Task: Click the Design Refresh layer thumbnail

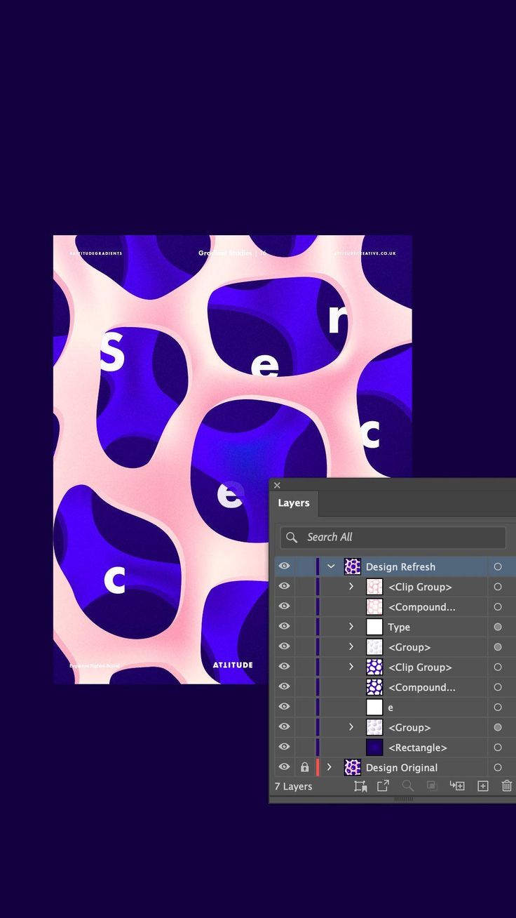Action: (x=353, y=566)
